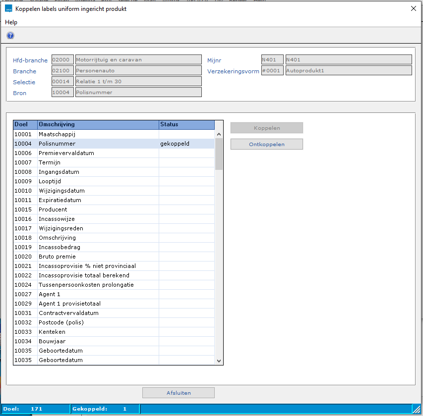The image size is (423, 416).
Task: Click the application icon in title bar
Action: [x=8, y=9]
